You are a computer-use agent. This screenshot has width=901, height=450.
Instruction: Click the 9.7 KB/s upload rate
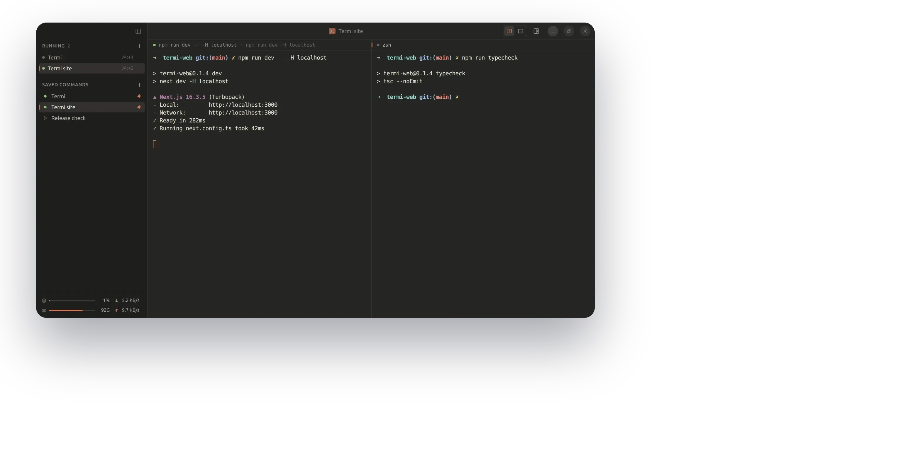pos(131,310)
